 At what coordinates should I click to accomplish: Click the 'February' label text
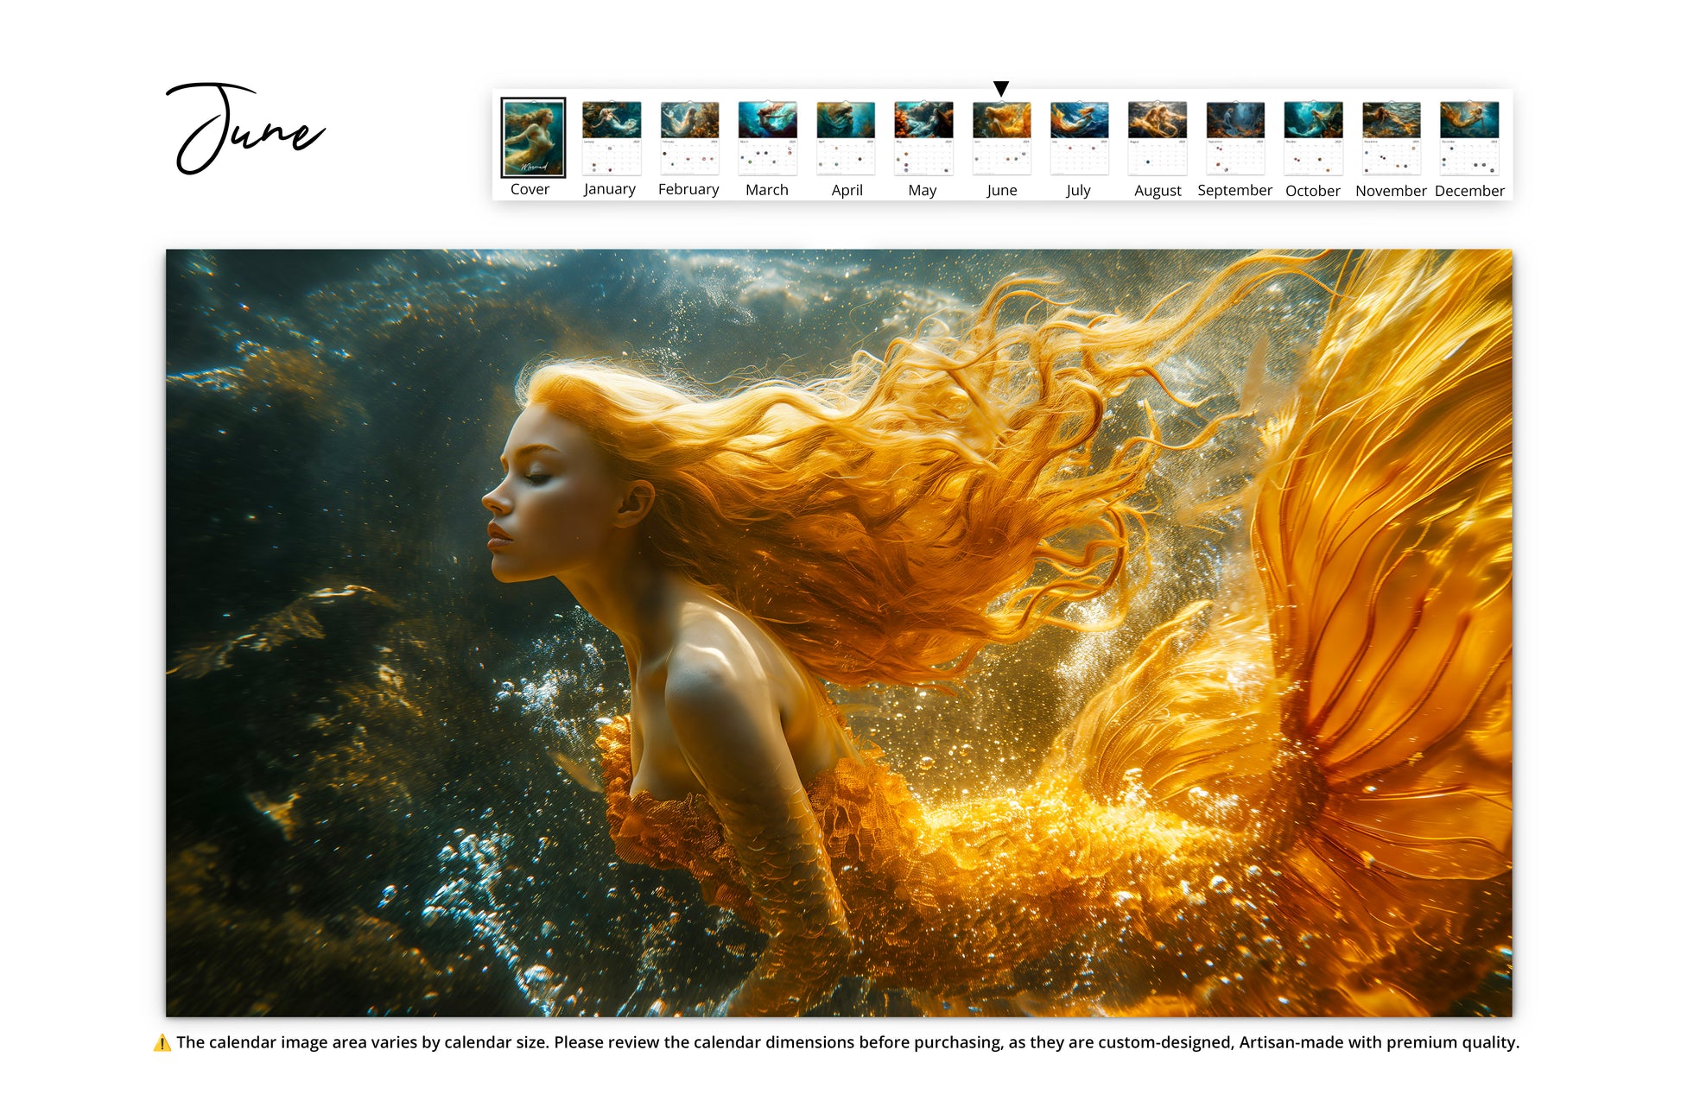[688, 189]
